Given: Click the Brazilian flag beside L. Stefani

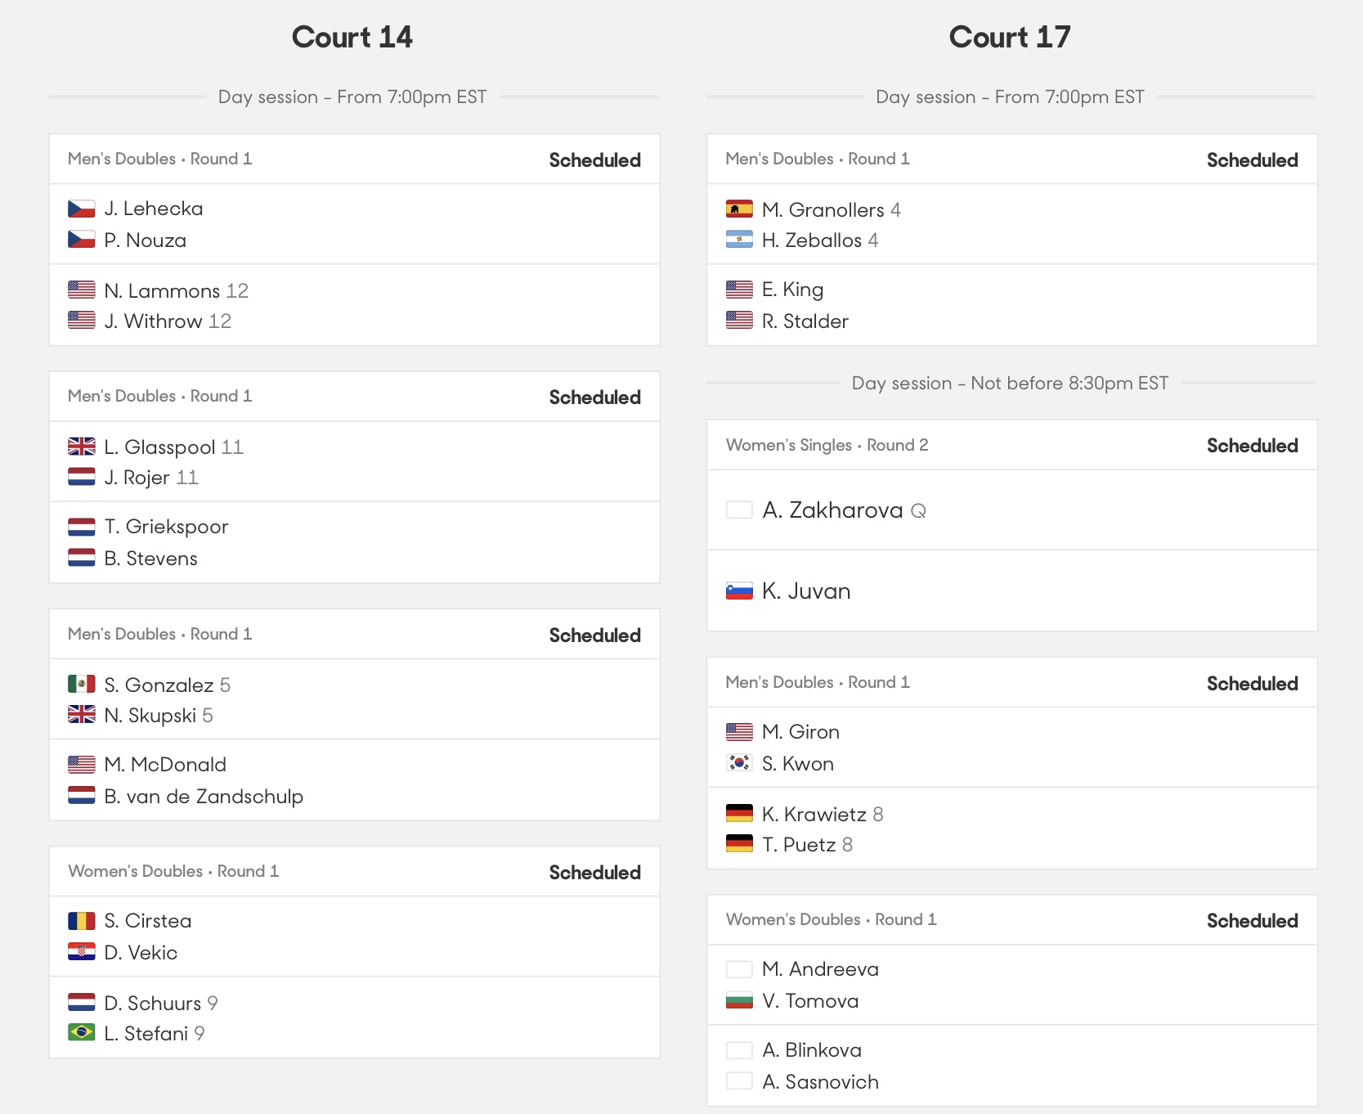Looking at the screenshot, I should pyautogui.click(x=82, y=1033).
